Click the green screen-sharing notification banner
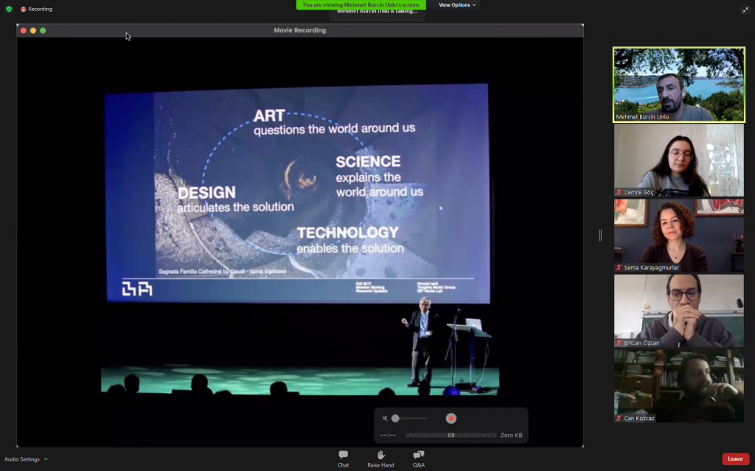The image size is (755, 471). pyautogui.click(x=361, y=4)
